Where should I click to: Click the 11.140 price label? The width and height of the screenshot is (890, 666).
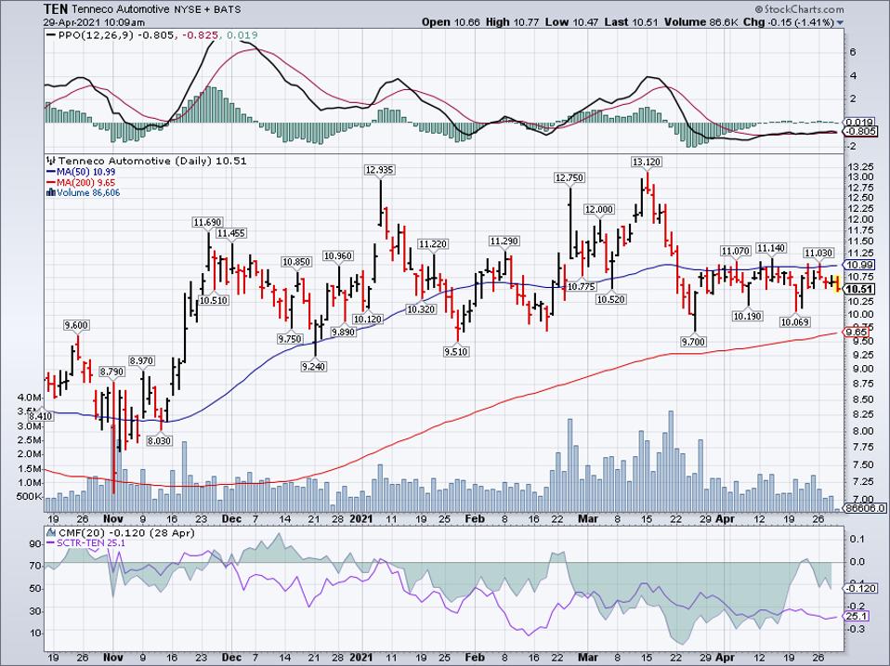[771, 248]
